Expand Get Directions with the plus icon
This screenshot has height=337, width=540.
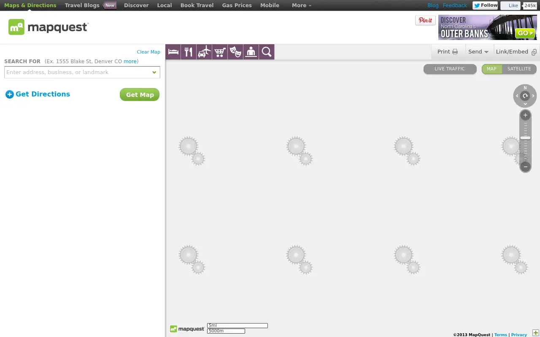(x=10, y=94)
